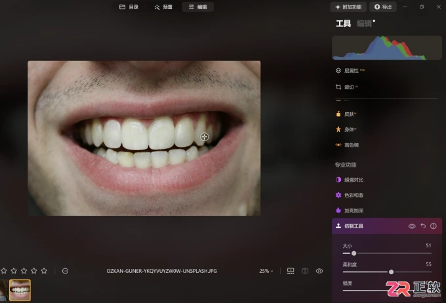
Task: Click the file name OZKAN-GUNER-YKQYVUYZW0W-UNSPLASH.JPG
Action: click(161, 271)
